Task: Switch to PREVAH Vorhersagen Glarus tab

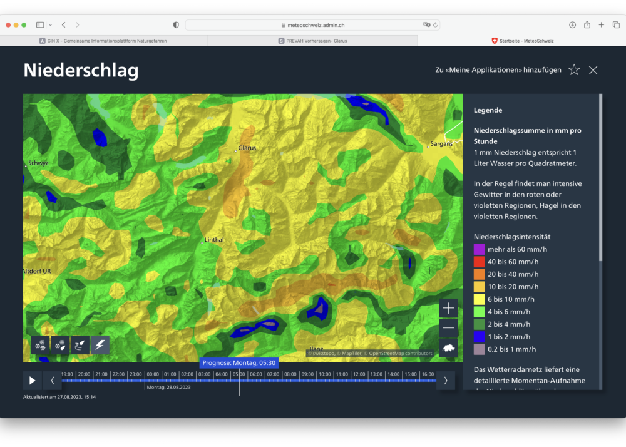Action: [312, 41]
